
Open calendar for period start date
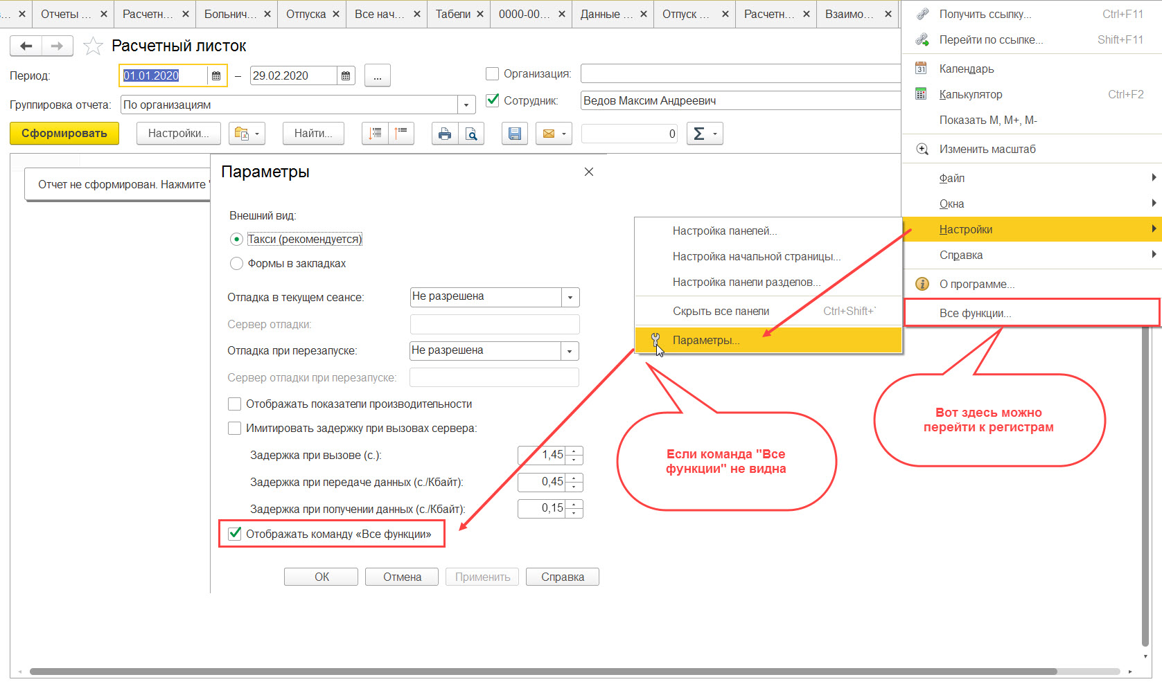(216, 75)
